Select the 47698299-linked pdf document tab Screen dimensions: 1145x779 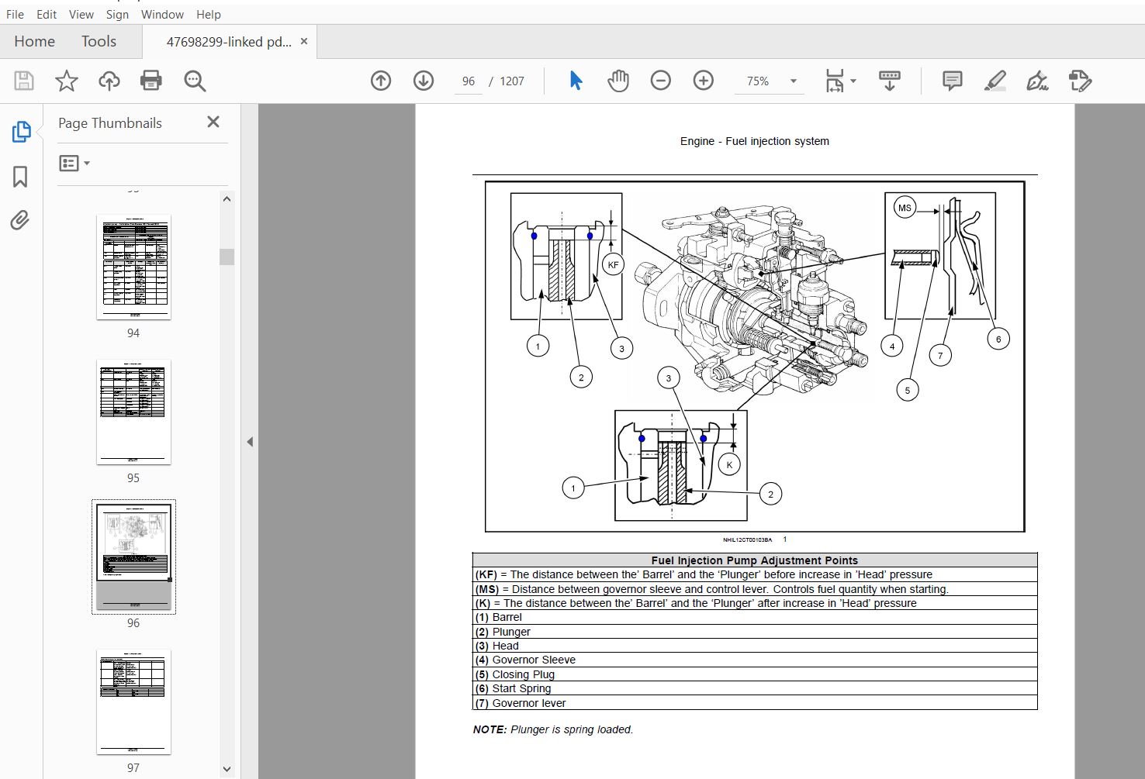click(x=229, y=42)
